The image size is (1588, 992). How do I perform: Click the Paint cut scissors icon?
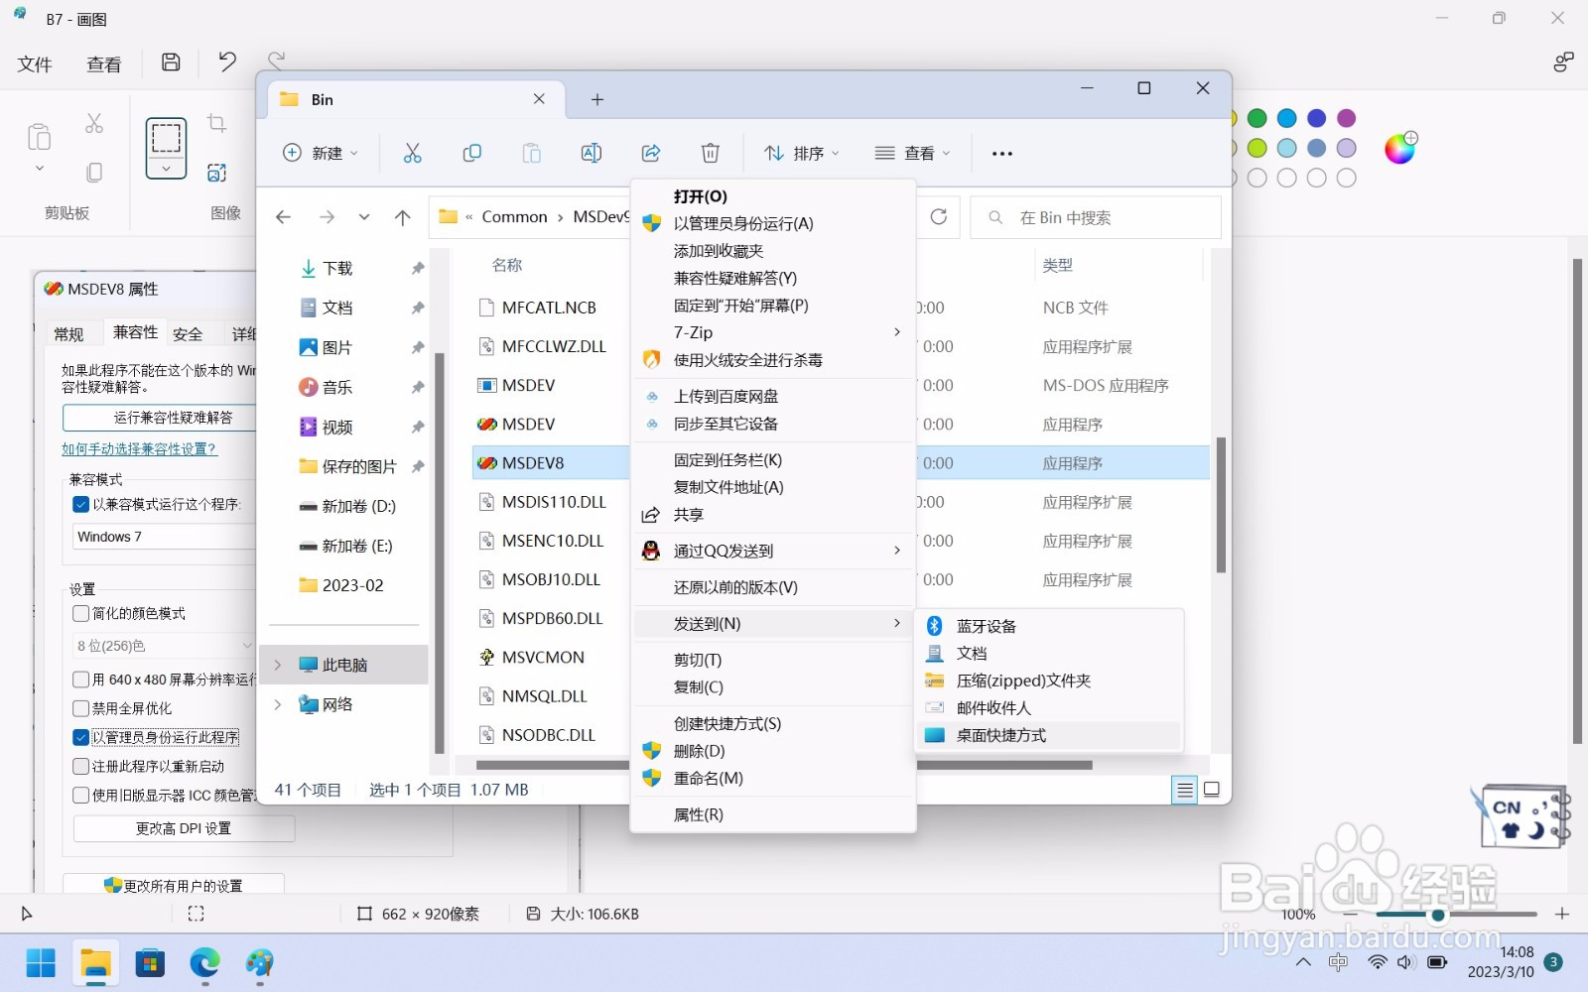click(x=94, y=123)
